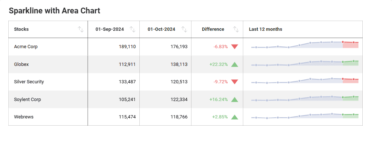Click Soylent Corp's green up triangle

[235, 99]
